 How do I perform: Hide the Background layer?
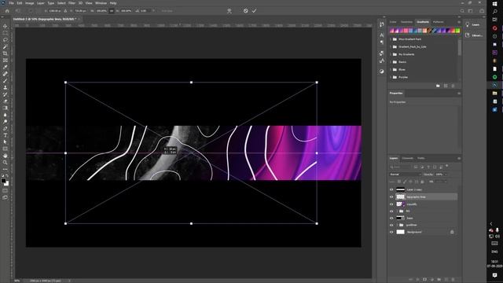(x=391, y=232)
